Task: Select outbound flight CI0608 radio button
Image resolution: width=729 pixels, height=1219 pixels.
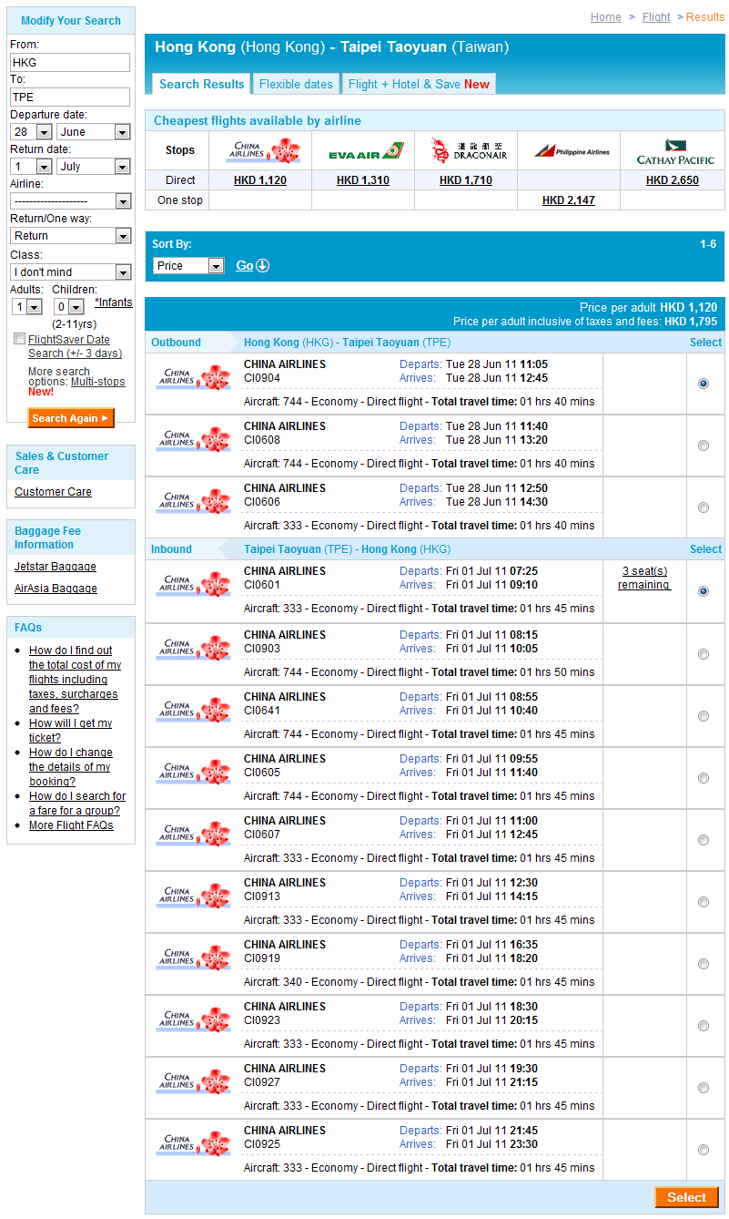Action: [x=703, y=446]
